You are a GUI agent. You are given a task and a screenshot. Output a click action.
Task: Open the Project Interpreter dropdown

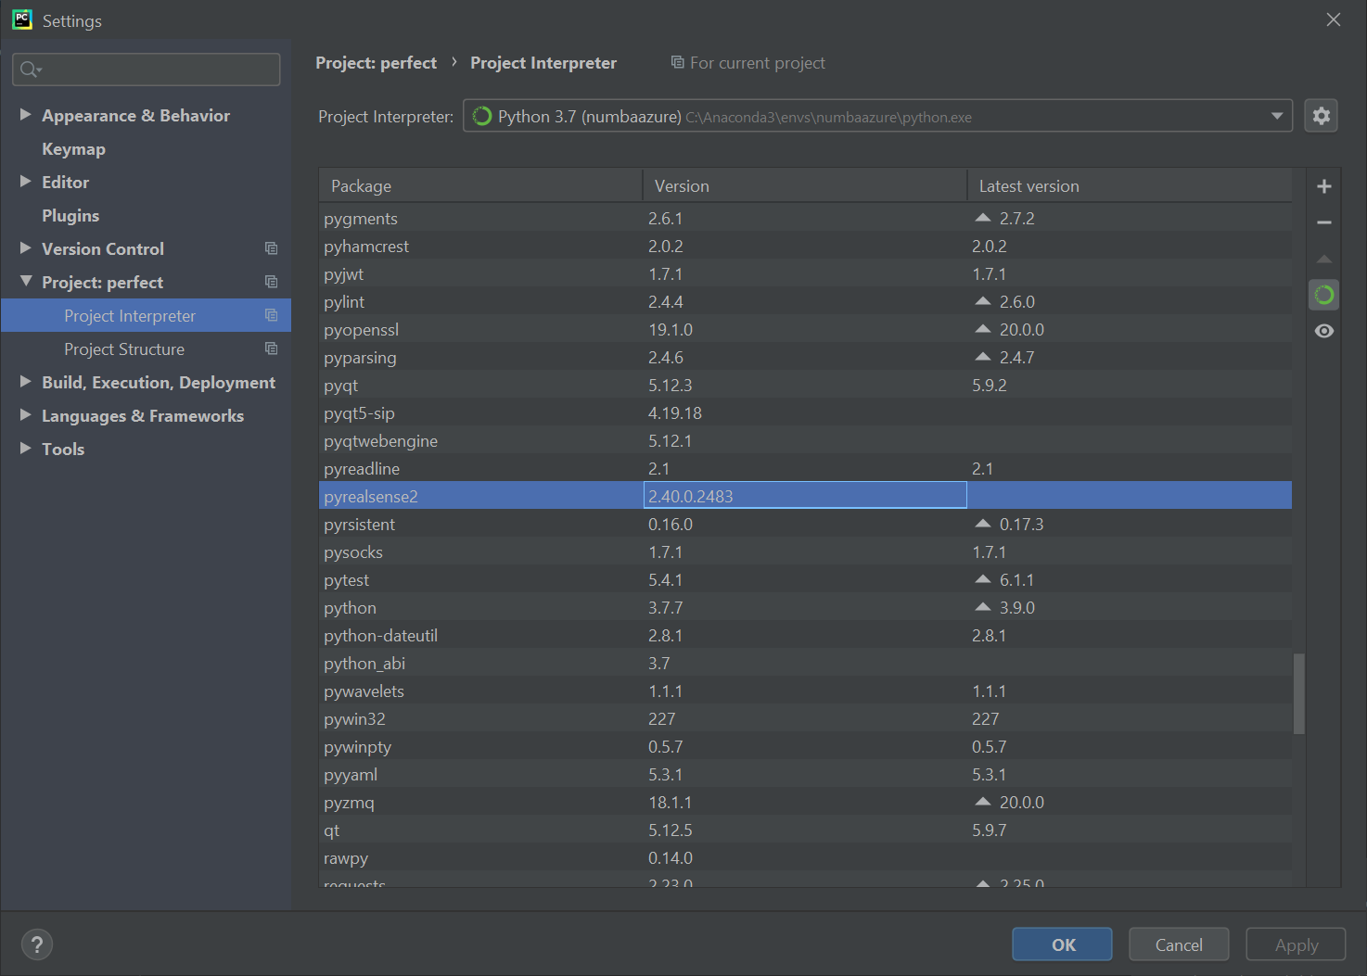1278,116
